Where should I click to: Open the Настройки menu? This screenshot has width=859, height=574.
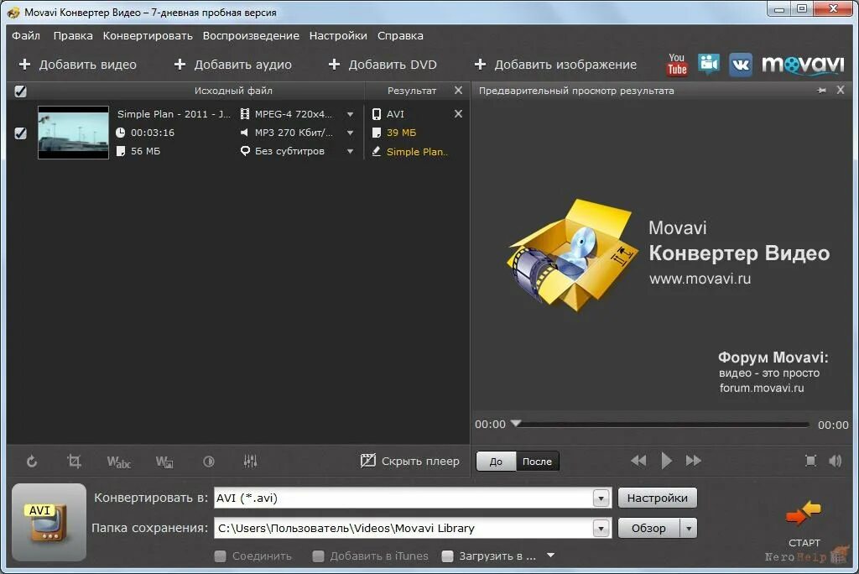coord(338,35)
